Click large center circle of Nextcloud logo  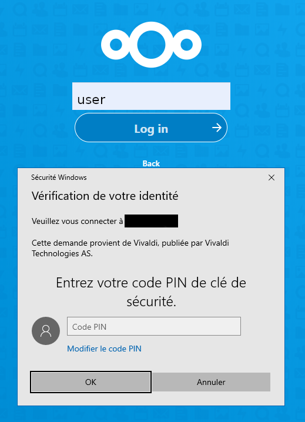pos(151,45)
